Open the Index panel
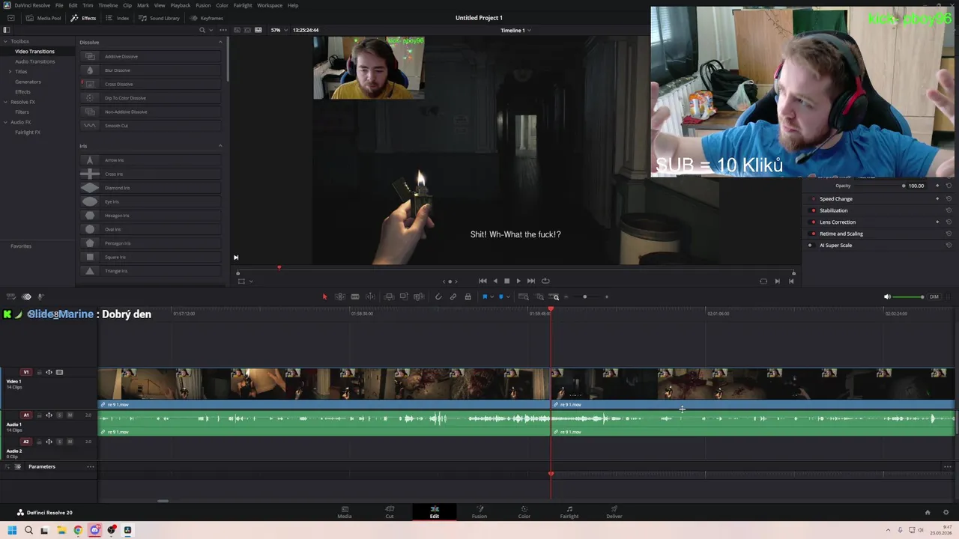This screenshot has width=959, height=539. tap(118, 18)
